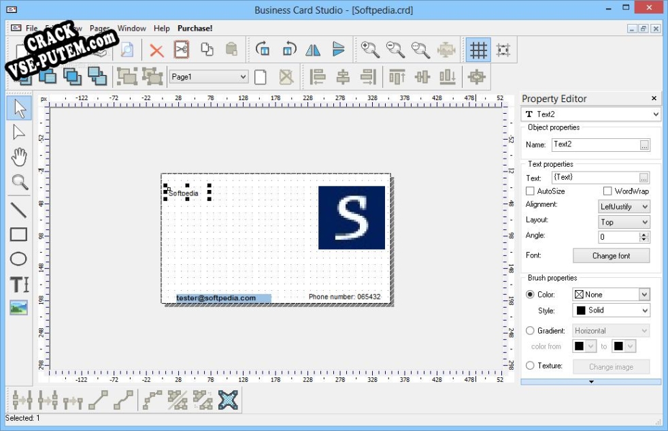Align selected objects to right edges

(368, 77)
